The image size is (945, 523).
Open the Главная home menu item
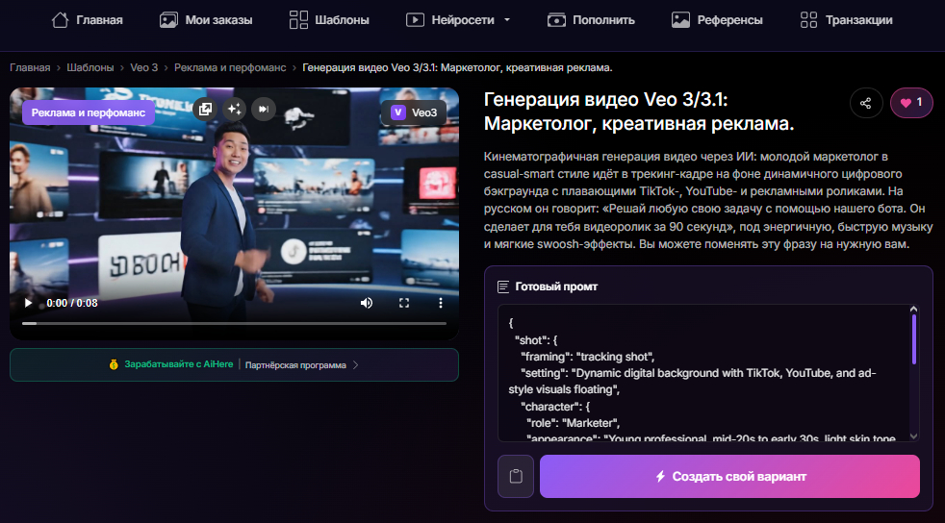pyautogui.click(x=87, y=20)
